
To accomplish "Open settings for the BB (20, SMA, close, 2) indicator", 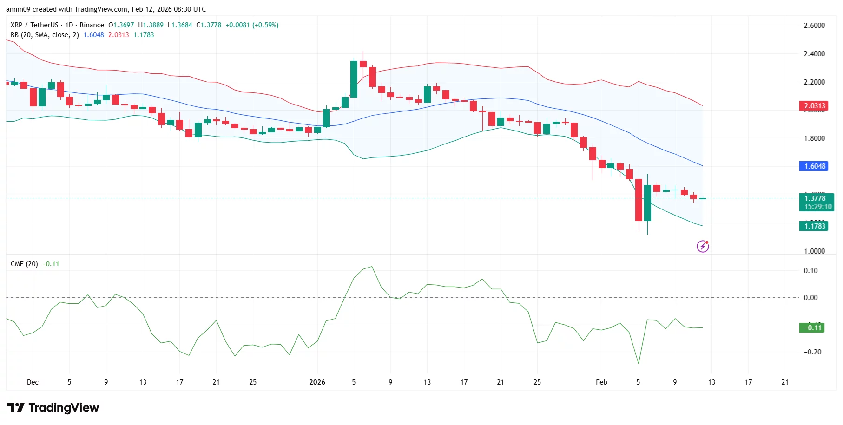I will point(44,34).
